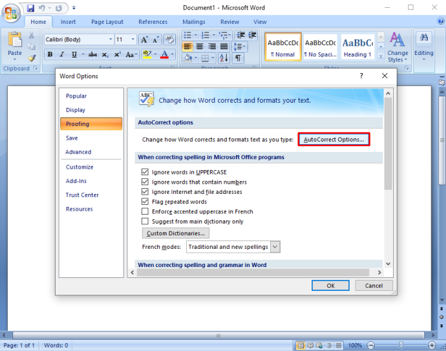Click zoom in plus button
Viewport: 446px width, 351px height.
tap(432, 345)
